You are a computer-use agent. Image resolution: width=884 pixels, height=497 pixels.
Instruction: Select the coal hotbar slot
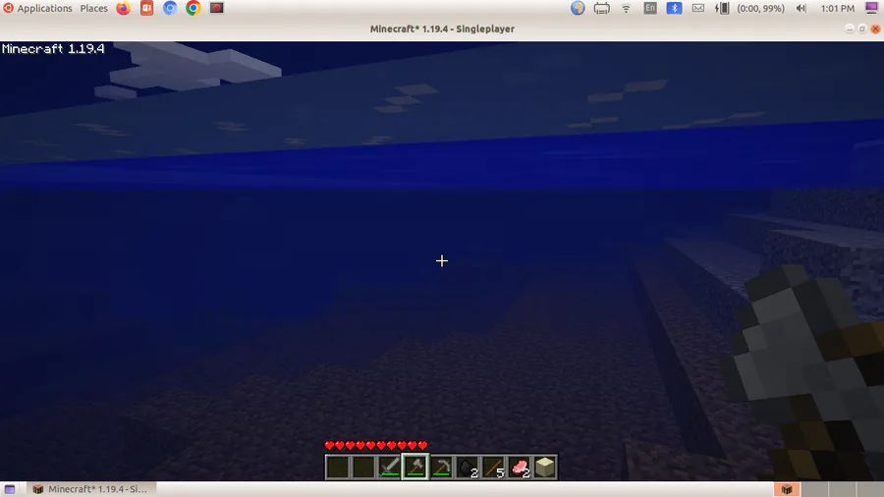(468, 468)
